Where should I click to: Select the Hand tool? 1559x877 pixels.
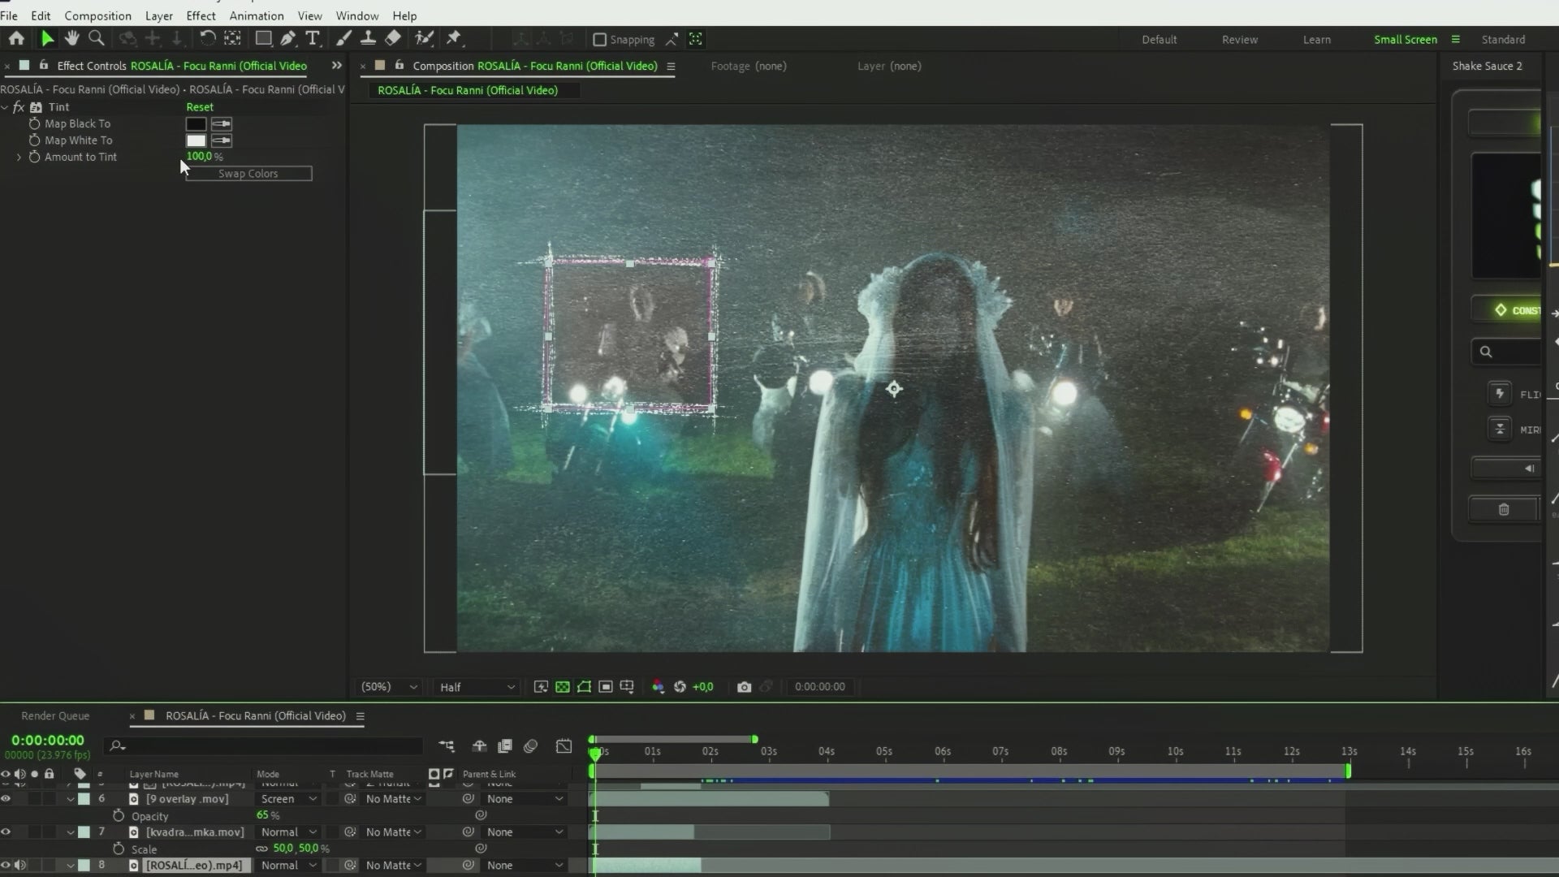(71, 38)
